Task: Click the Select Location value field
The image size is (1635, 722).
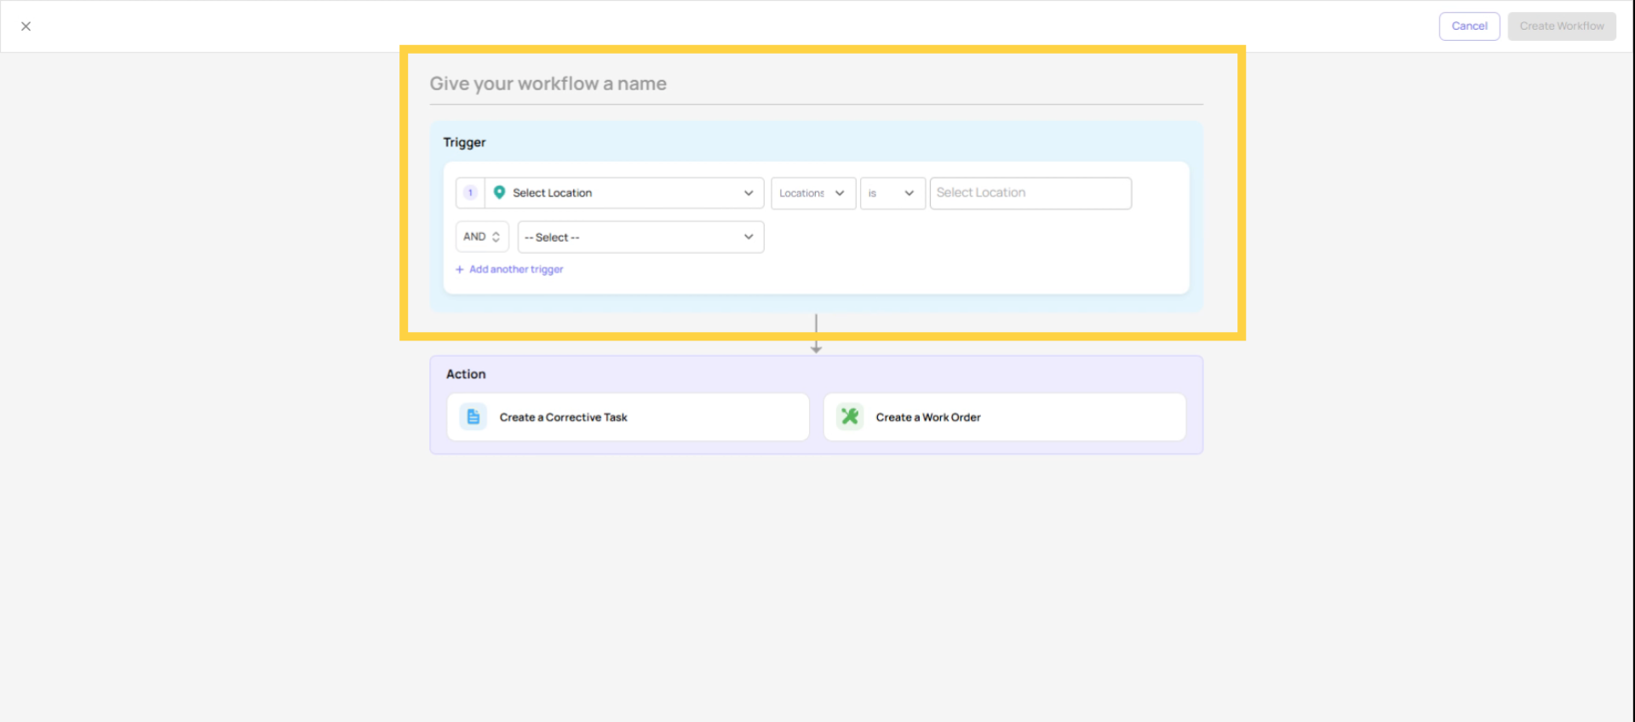Action: coord(1030,193)
